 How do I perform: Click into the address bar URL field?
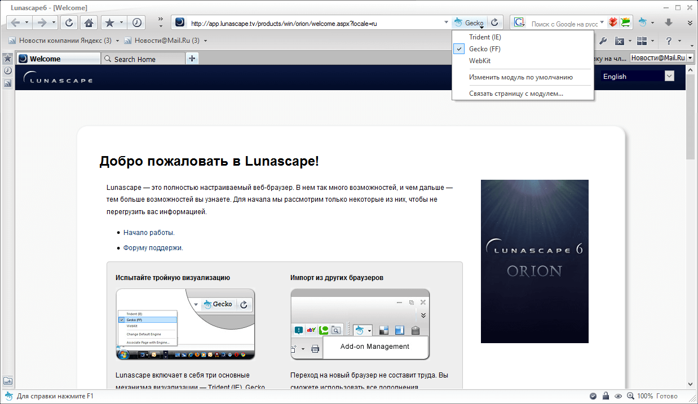[x=313, y=23]
